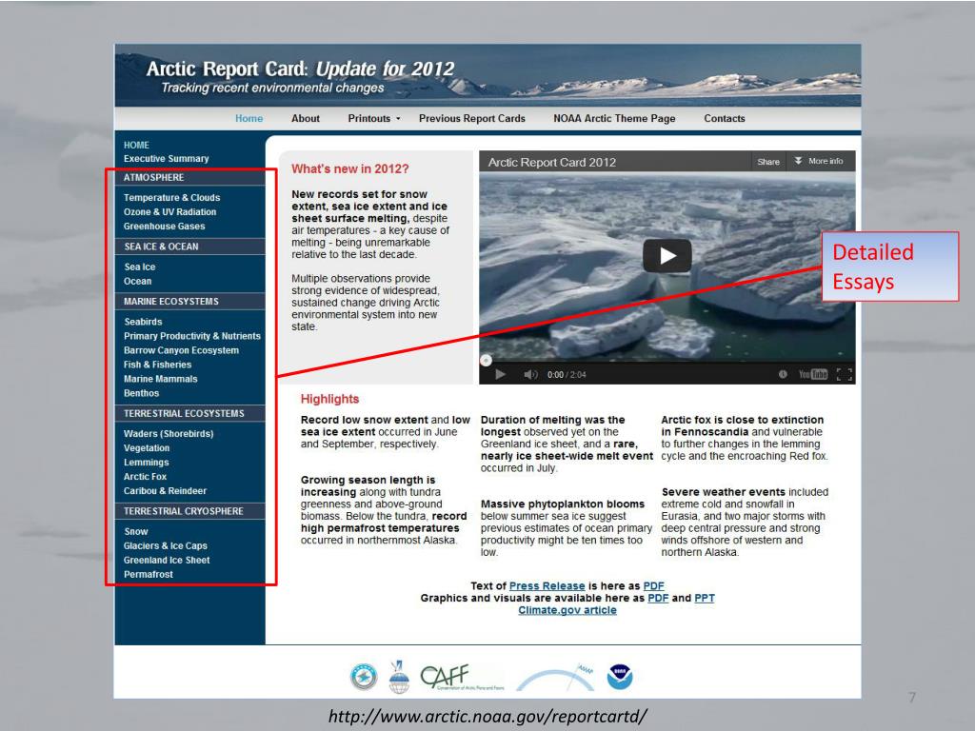Image resolution: width=975 pixels, height=731 pixels.
Task: Expand More info on the video
Action: point(819,161)
